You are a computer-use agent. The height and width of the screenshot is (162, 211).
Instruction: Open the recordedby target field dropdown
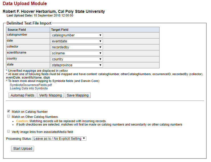[x=77, y=47]
